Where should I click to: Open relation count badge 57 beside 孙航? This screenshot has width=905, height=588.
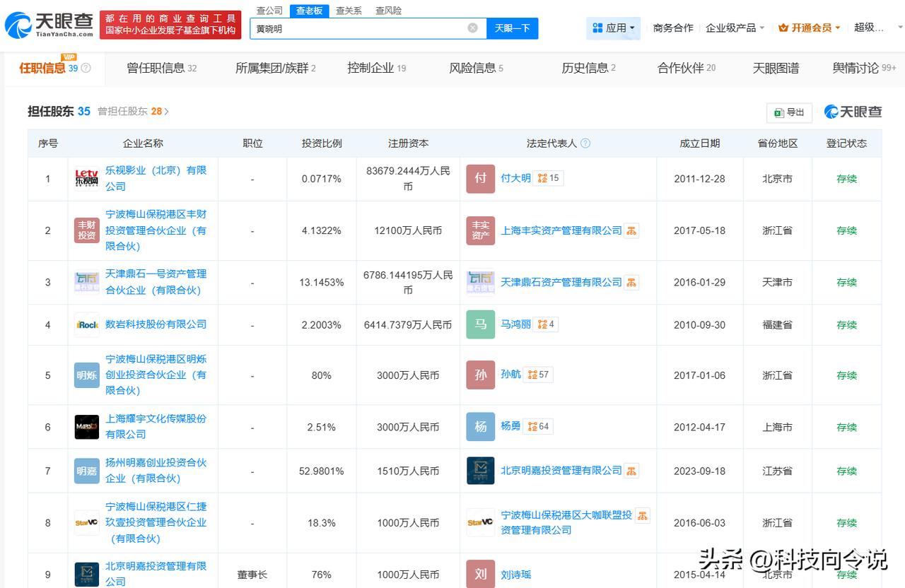pos(538,375)
